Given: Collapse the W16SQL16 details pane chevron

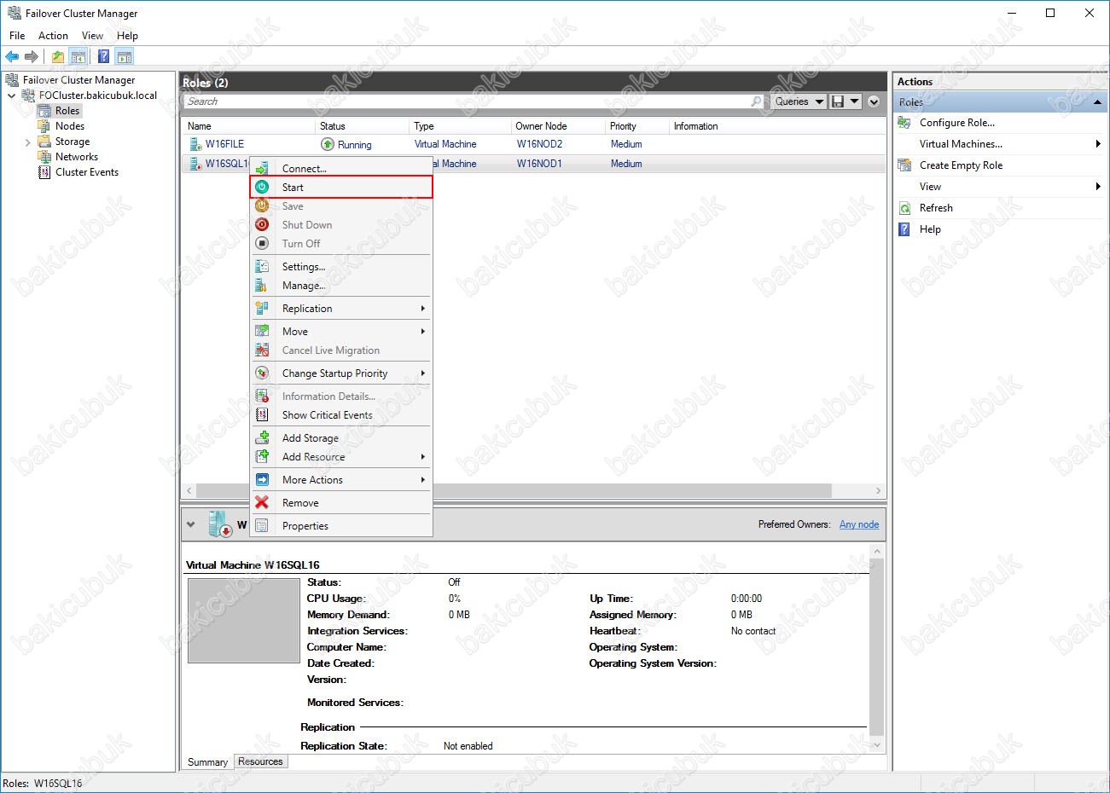Looking at the screenshot, I should click(x=191, y=524).
